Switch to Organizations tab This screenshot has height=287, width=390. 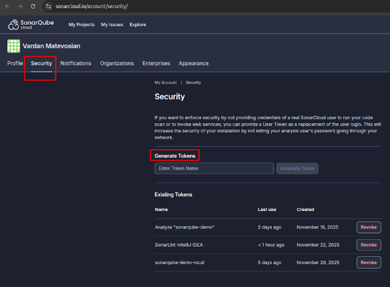[x=117, y=63]
